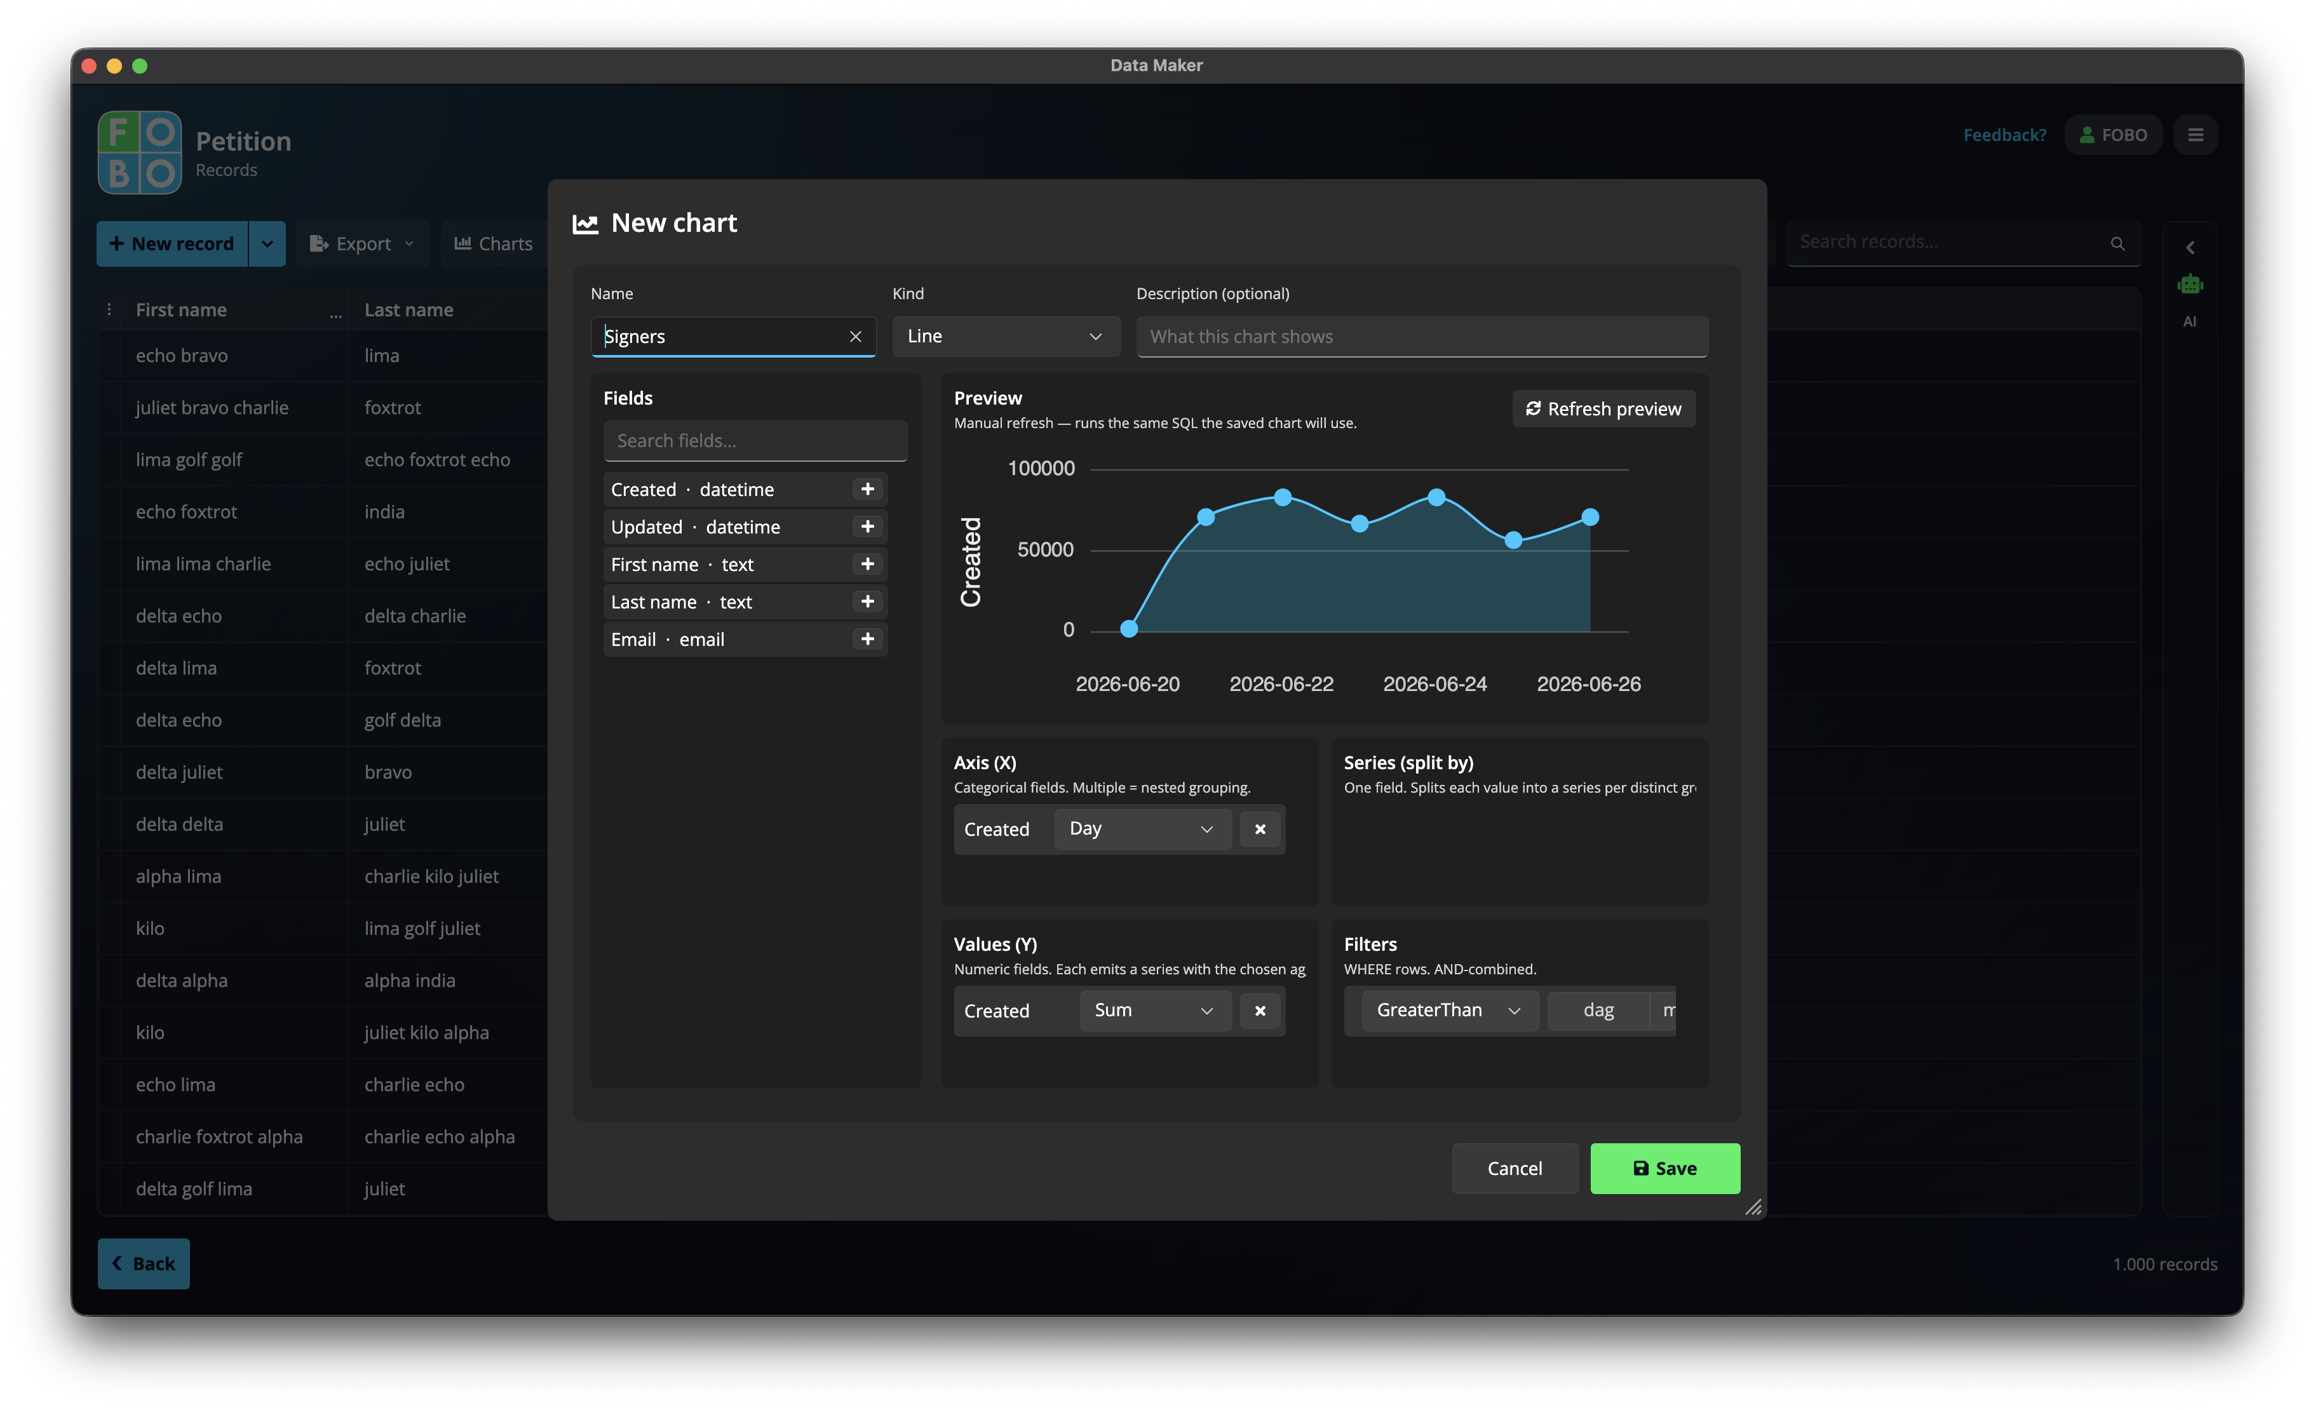Image resolution: width=2315 pixels, height=1410 pixels.
Task: Add the Last name text field
Action: tap(867, 602)
